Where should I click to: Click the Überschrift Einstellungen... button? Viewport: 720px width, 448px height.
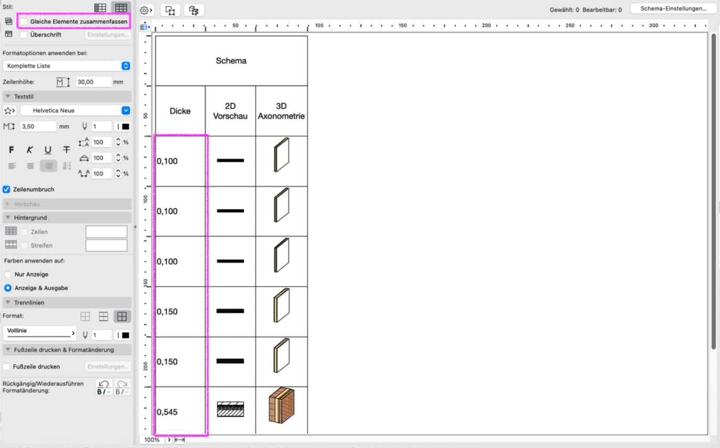coord(108,35)
